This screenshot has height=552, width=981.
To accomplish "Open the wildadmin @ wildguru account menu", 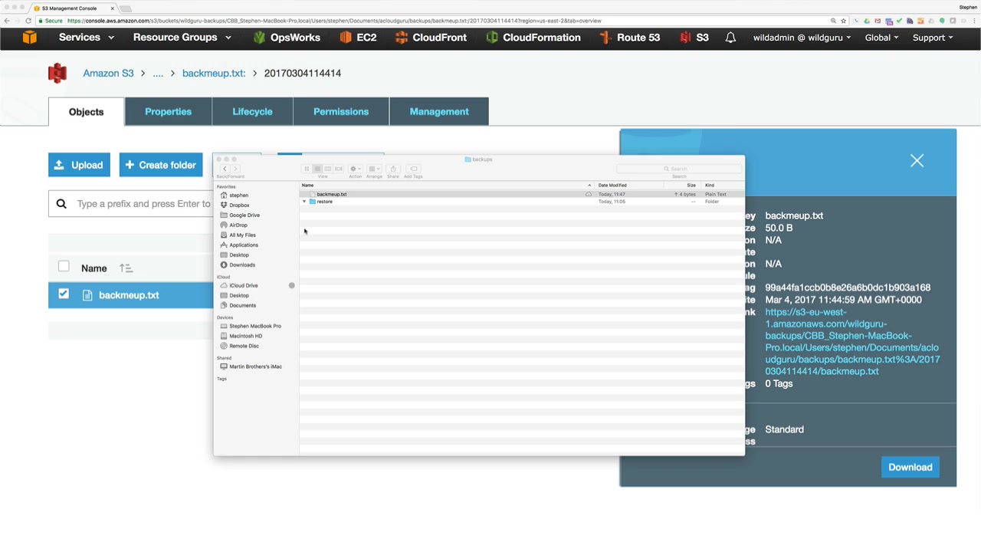I will (802, 38).
